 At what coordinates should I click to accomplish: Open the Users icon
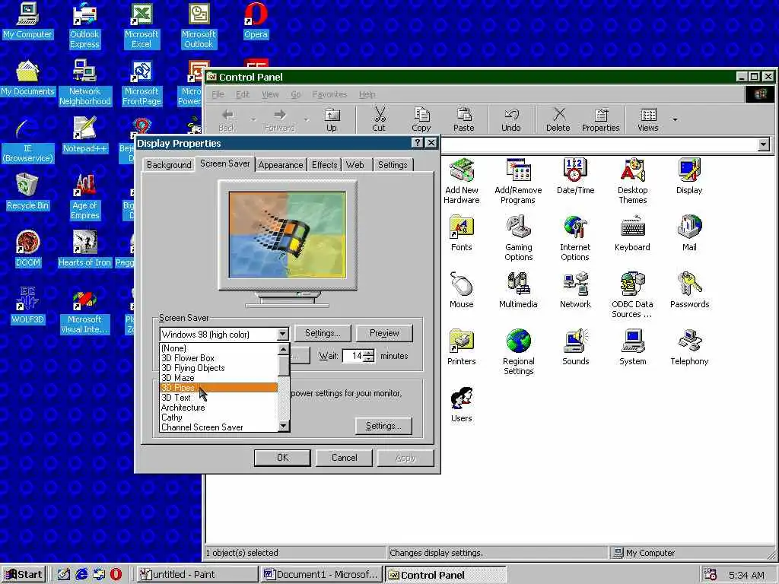tap(462, 405)
